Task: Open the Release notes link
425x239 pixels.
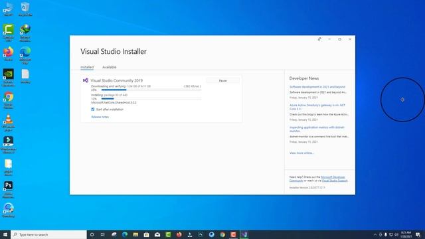Action: click(x=100, y=117)
